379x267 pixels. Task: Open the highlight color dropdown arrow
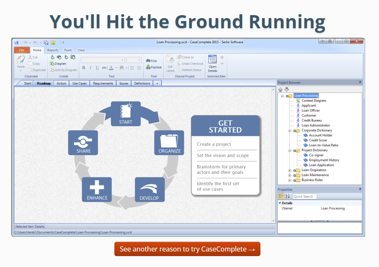click(x=127, y=68)
